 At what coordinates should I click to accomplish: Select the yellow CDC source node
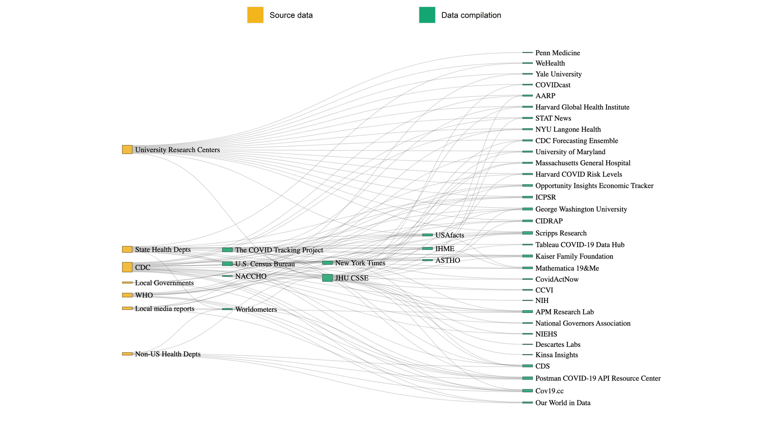[127, 267]
